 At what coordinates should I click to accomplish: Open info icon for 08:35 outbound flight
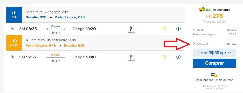coord(178,29)
